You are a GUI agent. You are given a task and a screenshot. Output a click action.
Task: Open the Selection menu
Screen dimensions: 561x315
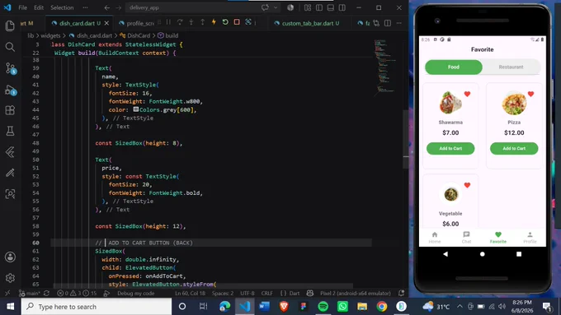pyautogui.click(x=62, y=7)
